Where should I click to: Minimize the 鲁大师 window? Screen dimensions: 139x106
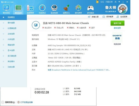pyautogui.click(x=123, y=2)
